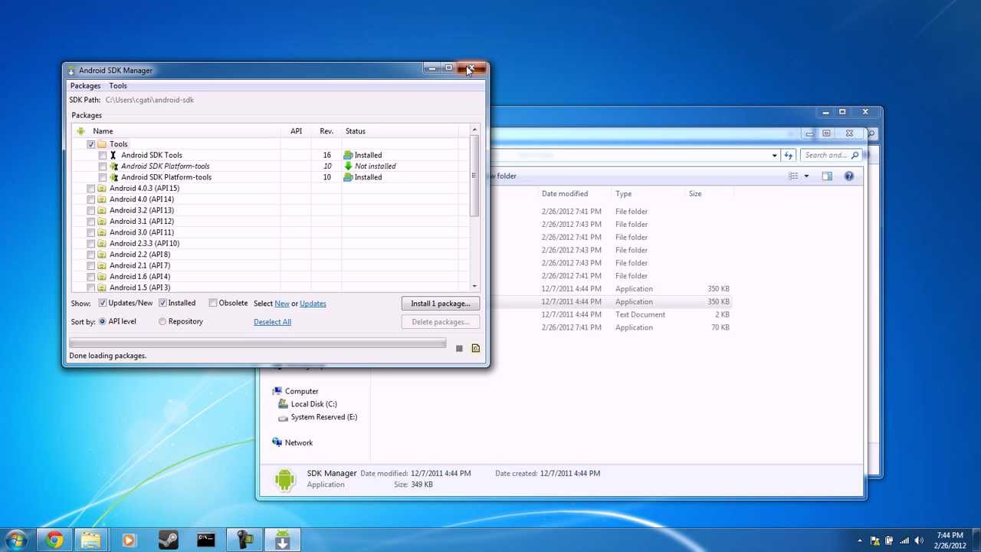Open Windows Explorer from the taskbar
Screen dimensions: 981x552
coord(91,540)
